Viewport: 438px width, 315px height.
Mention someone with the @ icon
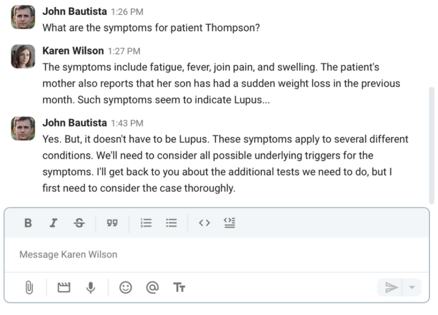coord(152,288)
